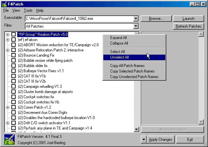Choose Unselect All from the context menu

119,57
